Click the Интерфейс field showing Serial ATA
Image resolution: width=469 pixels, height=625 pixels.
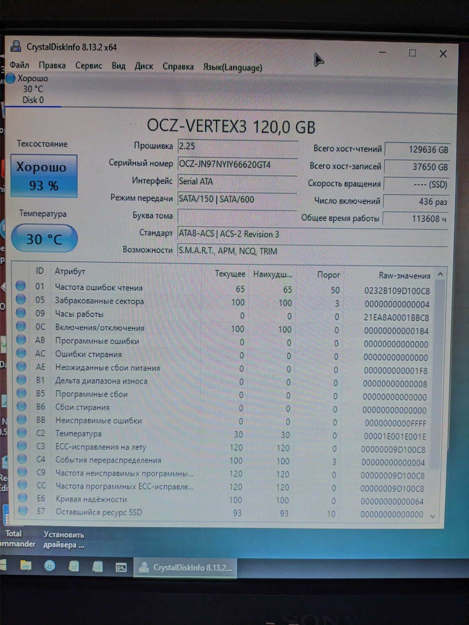click(x=237, y=182)
